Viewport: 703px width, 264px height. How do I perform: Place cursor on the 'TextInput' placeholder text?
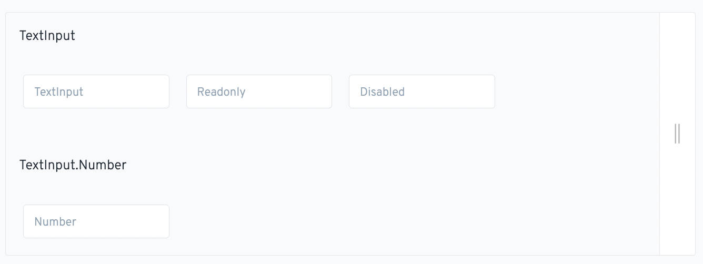[x=59, y=92]
